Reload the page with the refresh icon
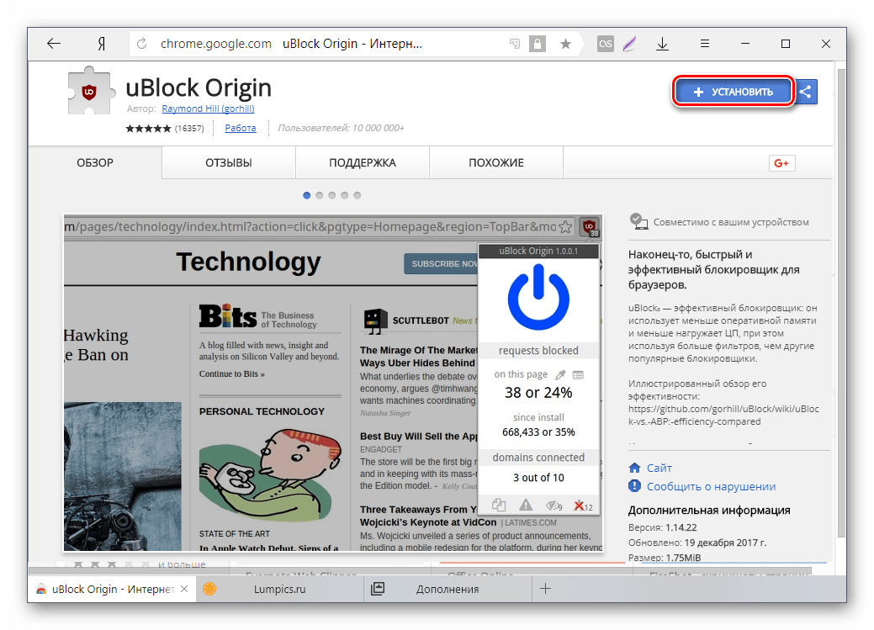The width and height of the screenshot is (874, 630). 141,45
